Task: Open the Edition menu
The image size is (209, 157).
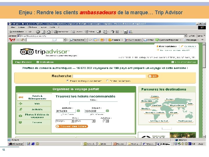Action: point(21,27)
